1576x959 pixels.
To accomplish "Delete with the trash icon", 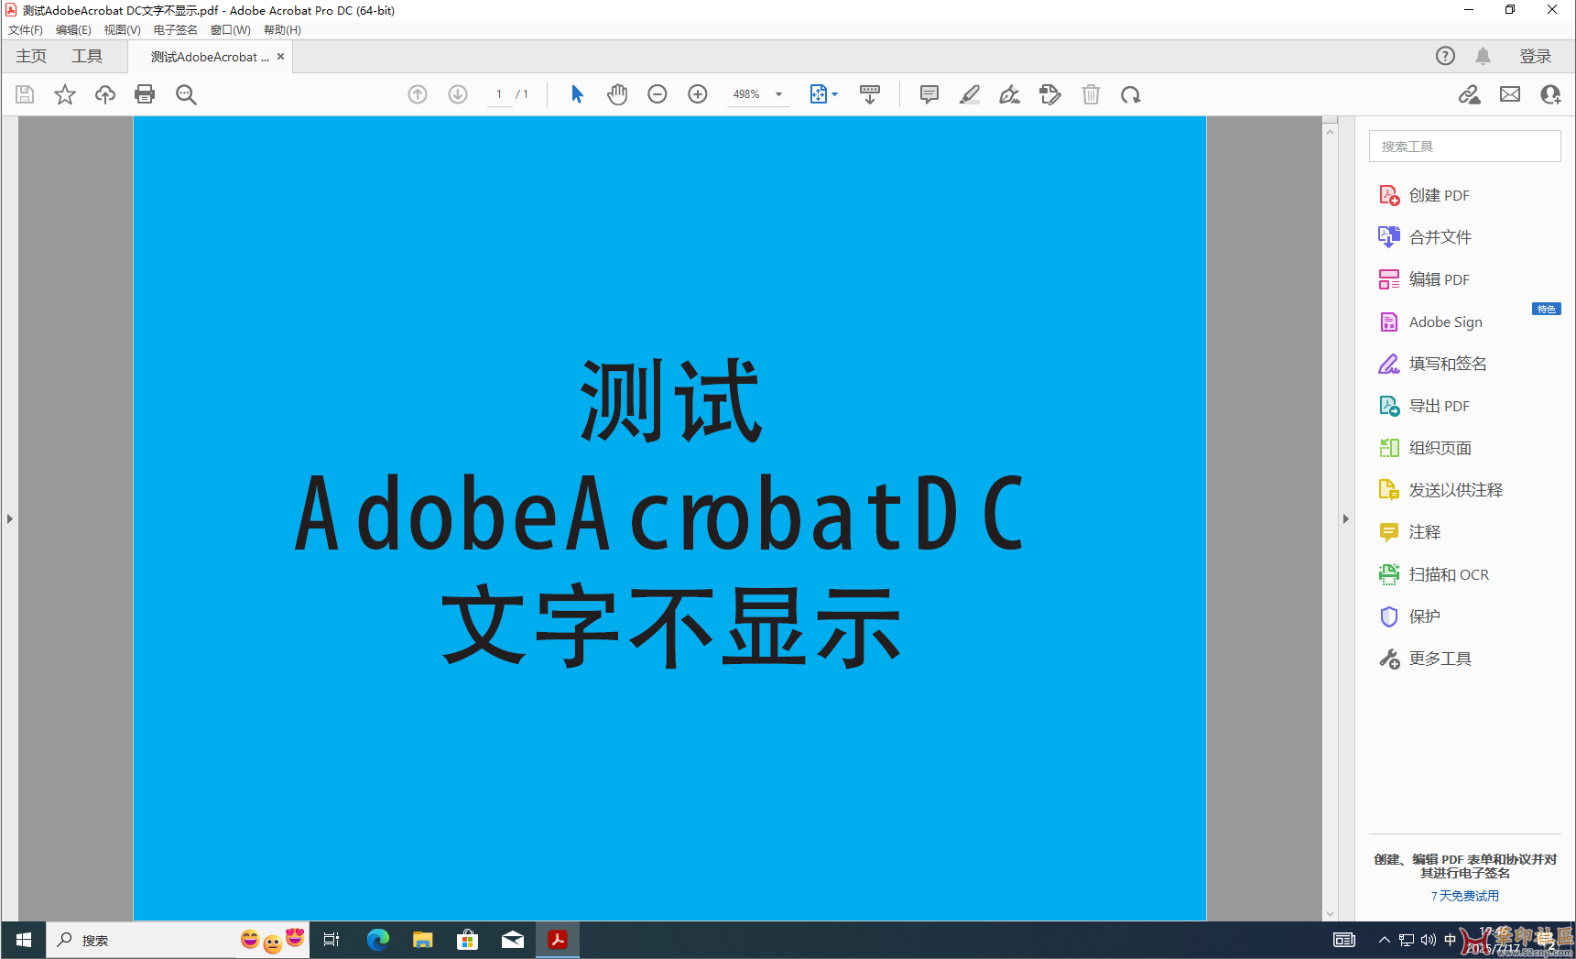I will tap(1091, 94).
